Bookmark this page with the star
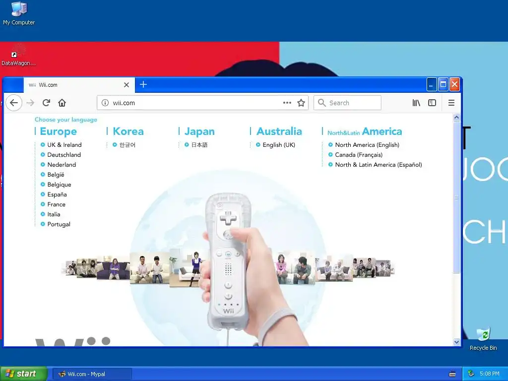The width and height of the screenshot is (508, 381). [301, 103]
